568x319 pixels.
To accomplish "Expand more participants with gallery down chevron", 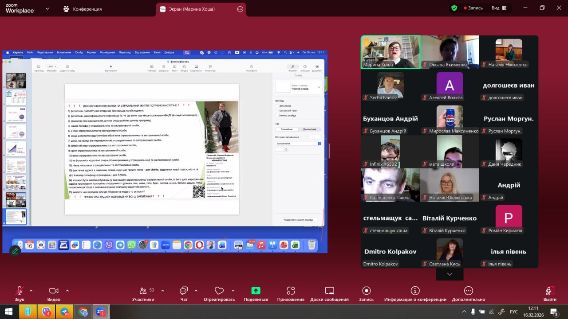I will tap(450, 274).
